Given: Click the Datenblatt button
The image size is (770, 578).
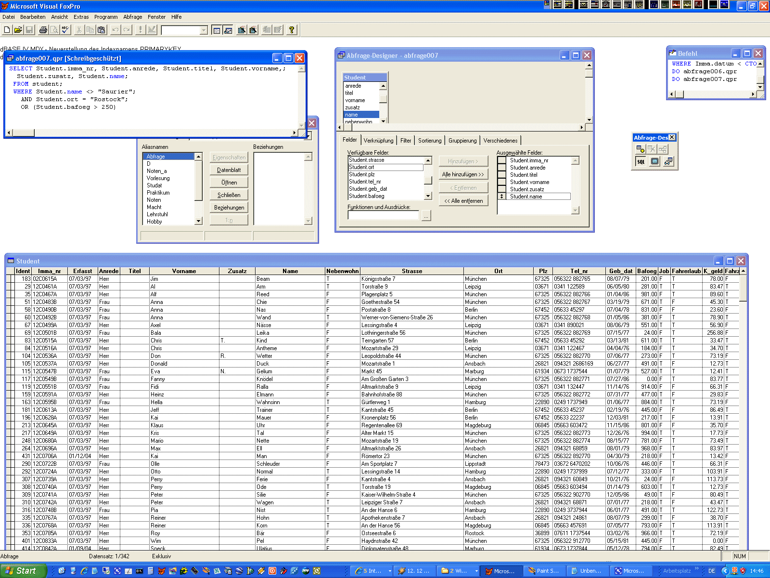Looking at the screenshot, I should click(229, 170).
